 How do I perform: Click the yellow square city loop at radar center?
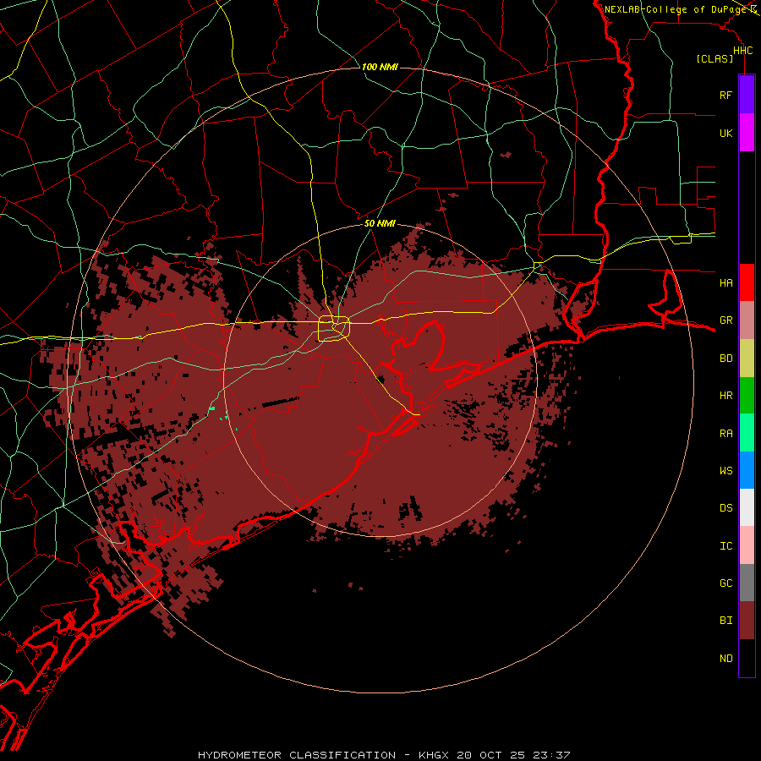(333, 329)
